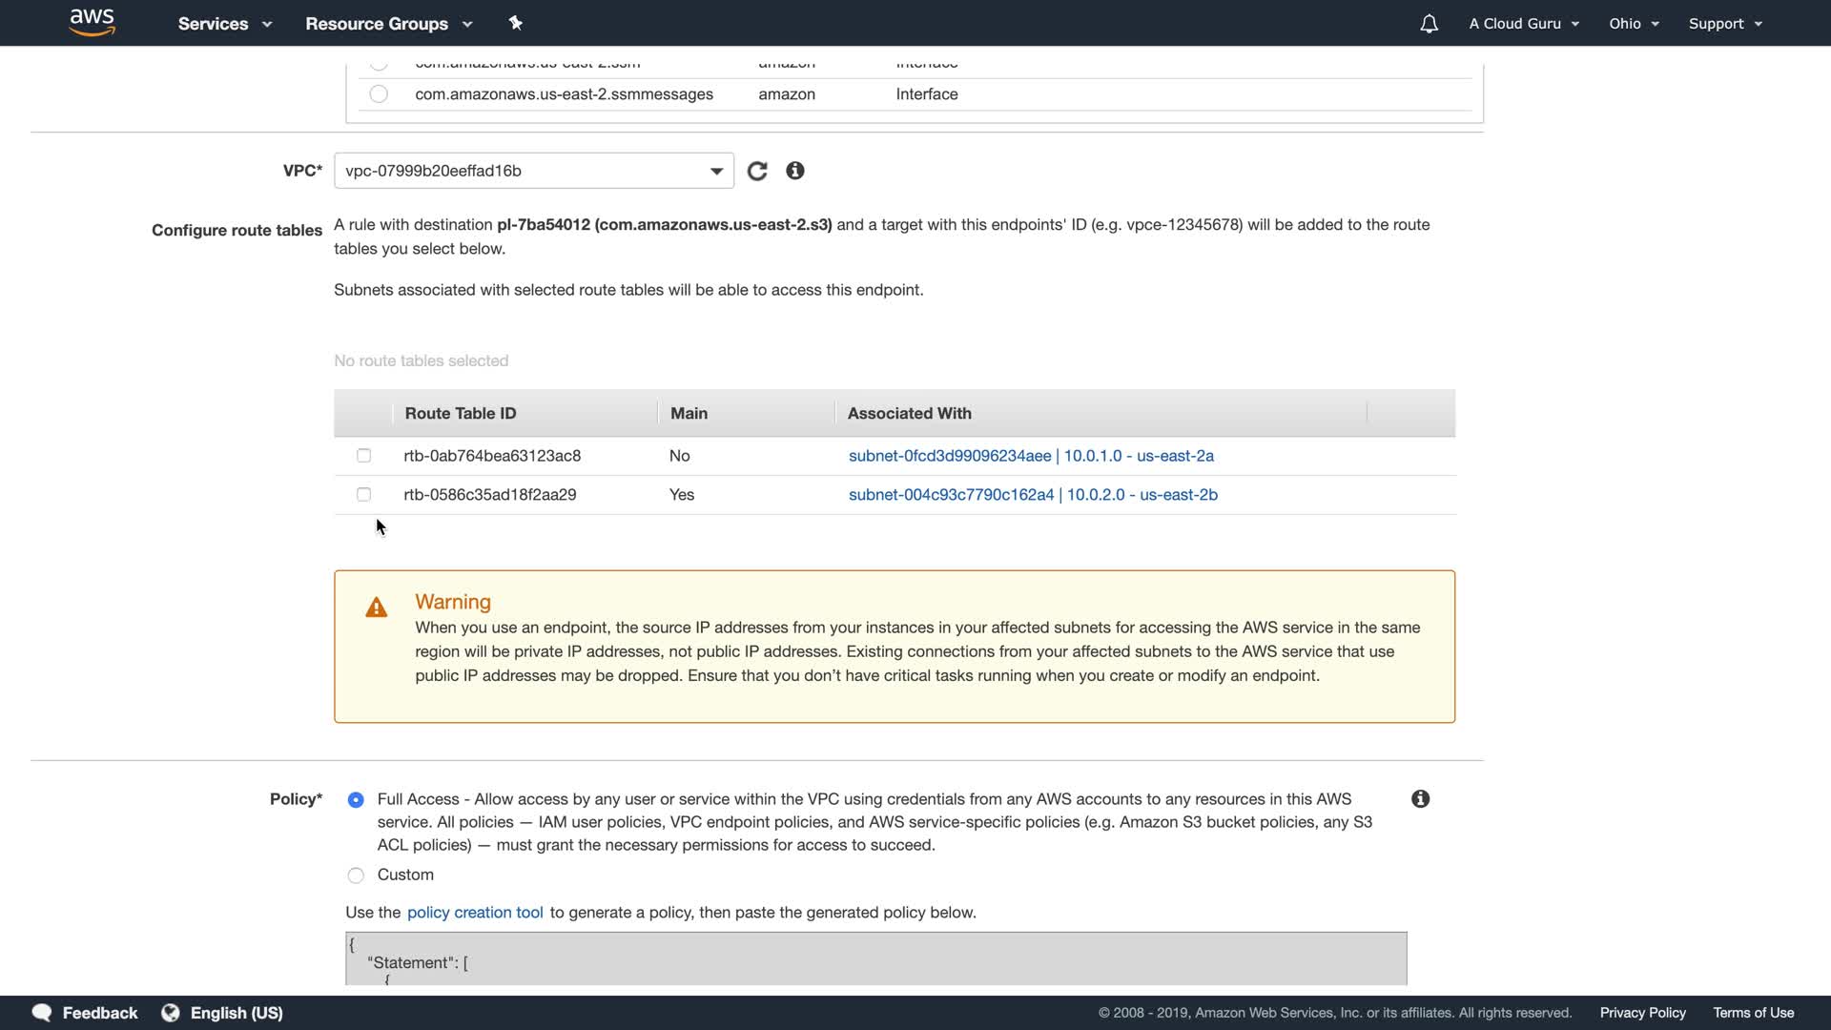The width and height of the screenshot is (1831, 1030).
Task: Open the policy creation tool link
Action: pyautogui.click(x=475, y=913)
